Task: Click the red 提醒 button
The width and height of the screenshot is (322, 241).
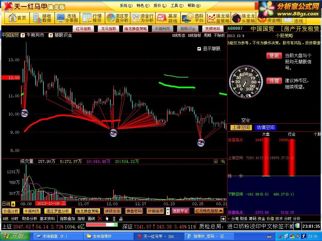Action: point(274,81)
